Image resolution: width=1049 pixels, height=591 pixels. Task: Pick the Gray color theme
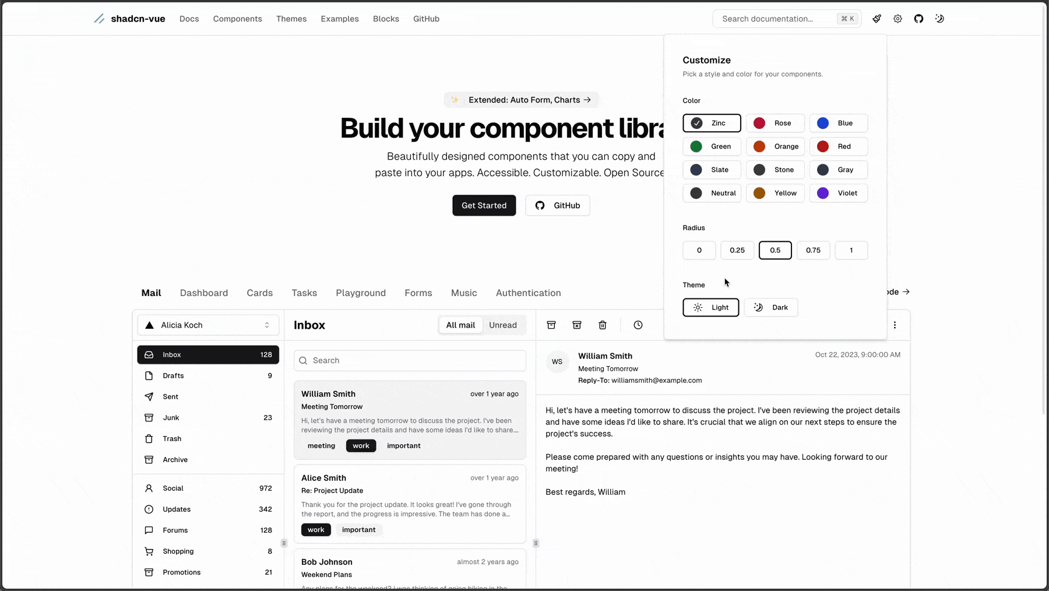point(839,170)
